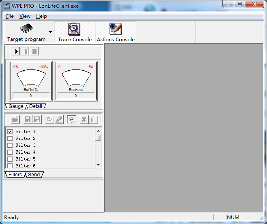The height and width of the screenshot is (224, 267).
Task: Toggle the filters ON button
Action: click(x=71, y=119)
